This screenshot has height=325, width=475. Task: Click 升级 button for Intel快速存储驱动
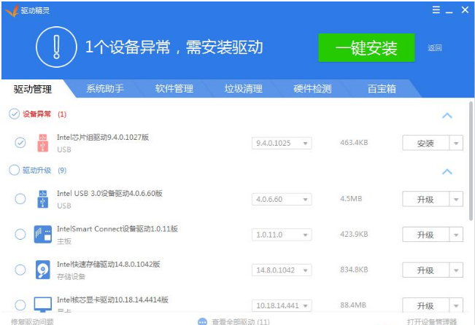[425, 270]
